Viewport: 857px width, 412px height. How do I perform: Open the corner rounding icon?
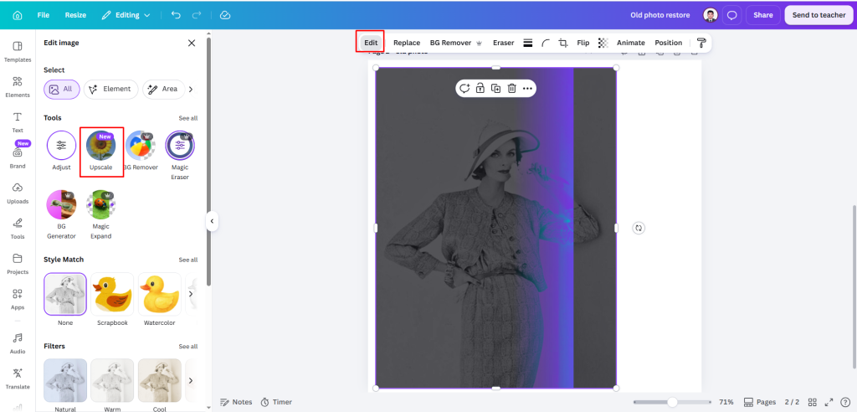click(546, 43)
